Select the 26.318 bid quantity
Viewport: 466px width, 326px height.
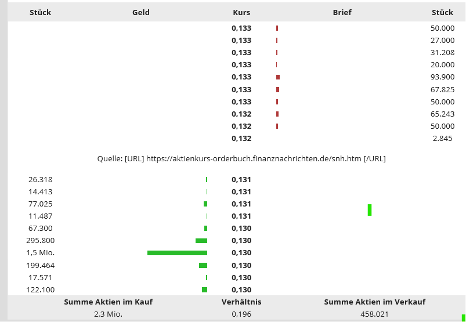point(40,179)
